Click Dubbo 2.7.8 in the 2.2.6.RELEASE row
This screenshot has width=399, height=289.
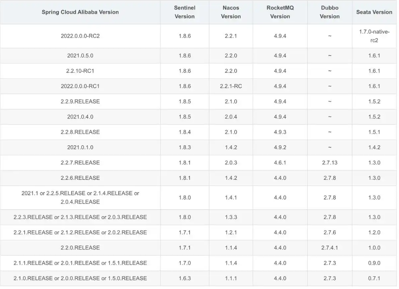pyautogui.click(x=330, y=178)
